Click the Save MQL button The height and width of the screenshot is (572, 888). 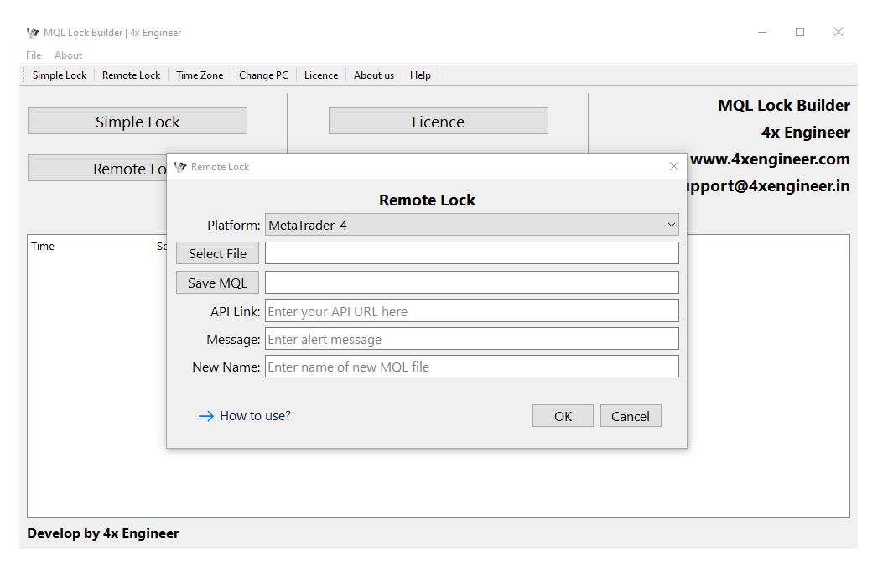[x=217, y=283]
